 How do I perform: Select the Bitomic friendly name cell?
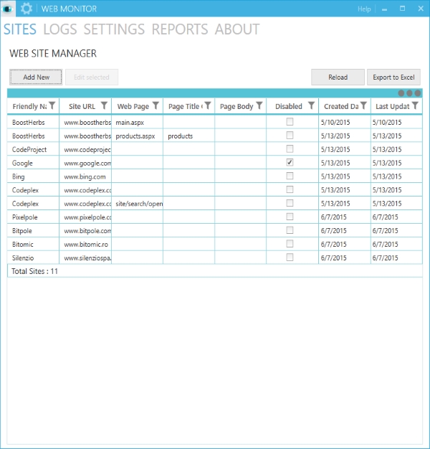pos(33,245)
